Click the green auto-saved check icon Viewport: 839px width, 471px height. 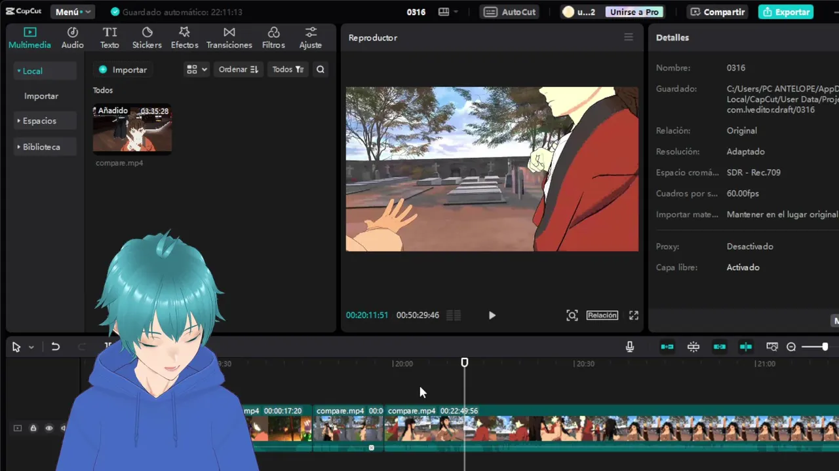point(115,12)
